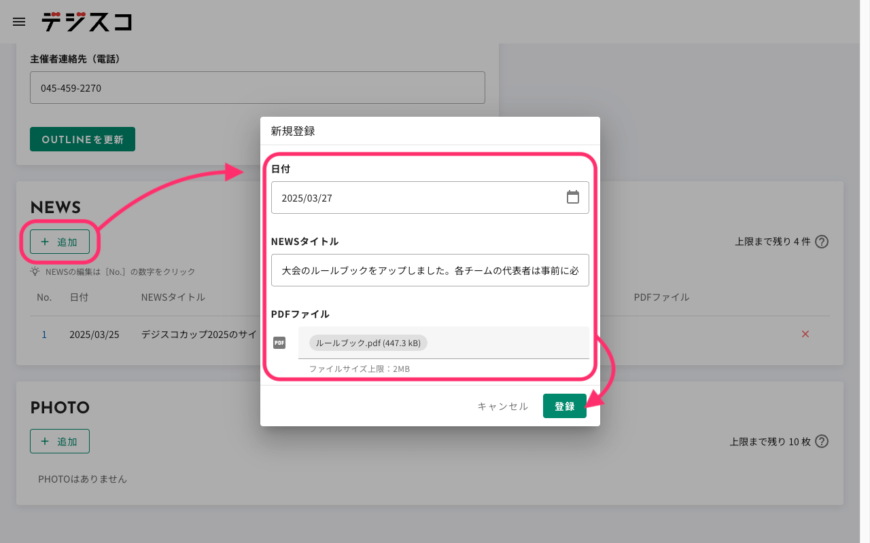
Task: Click the phone number field 045-459-2270
Action: point(258,87)
